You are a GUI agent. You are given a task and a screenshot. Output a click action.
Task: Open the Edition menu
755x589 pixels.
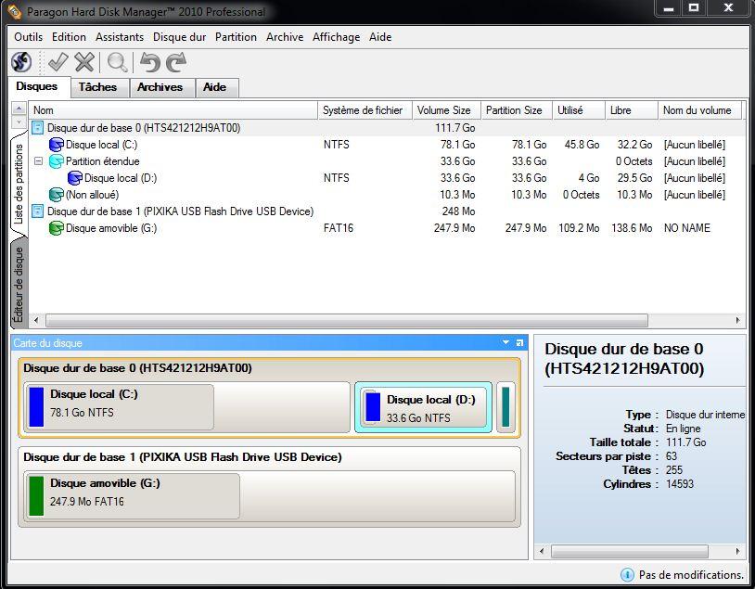69,37
